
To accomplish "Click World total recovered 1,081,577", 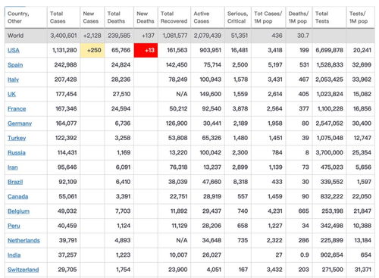I will (x=175, y=36).
